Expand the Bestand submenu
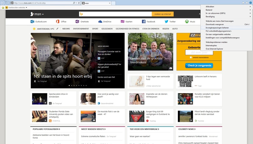The width and height of the screenshot is (253, 144). click(226, 10)
